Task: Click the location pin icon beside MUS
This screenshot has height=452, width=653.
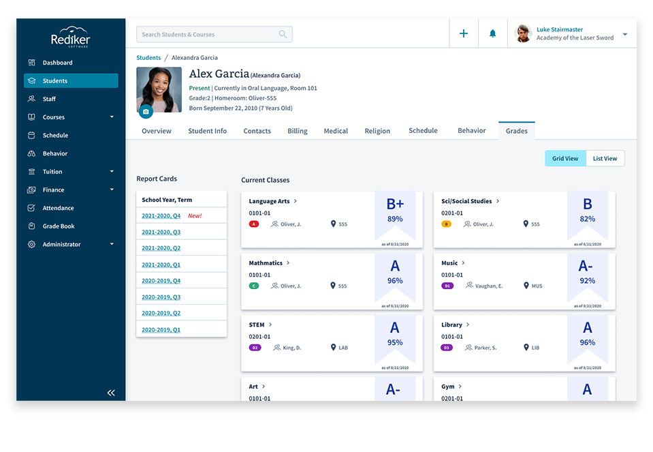Action: [526, 286]
